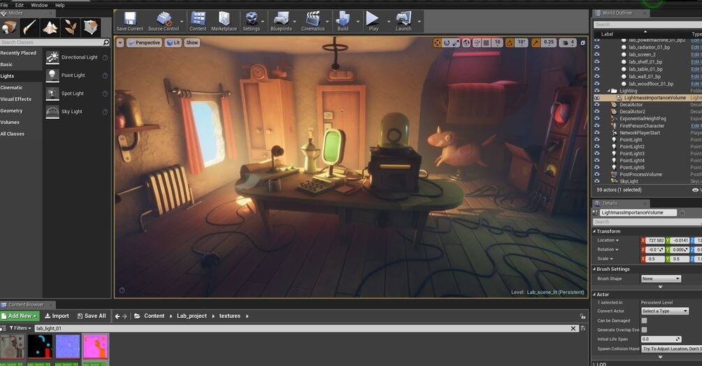Hide the PointLight actor in outliner
The height and width of the screenshot is (366, 702).
click(597, 140)
